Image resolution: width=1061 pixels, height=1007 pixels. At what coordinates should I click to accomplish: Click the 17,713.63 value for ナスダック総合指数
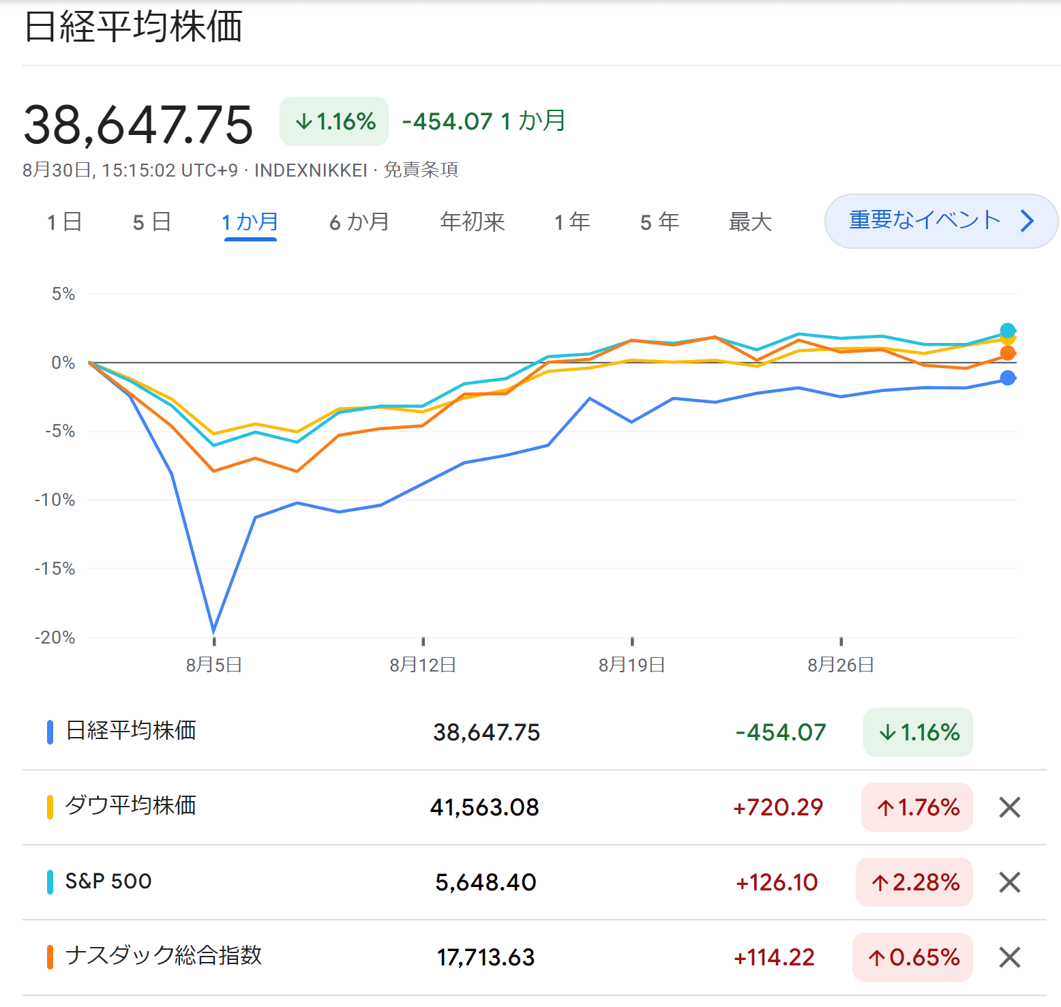click(486, 957)
